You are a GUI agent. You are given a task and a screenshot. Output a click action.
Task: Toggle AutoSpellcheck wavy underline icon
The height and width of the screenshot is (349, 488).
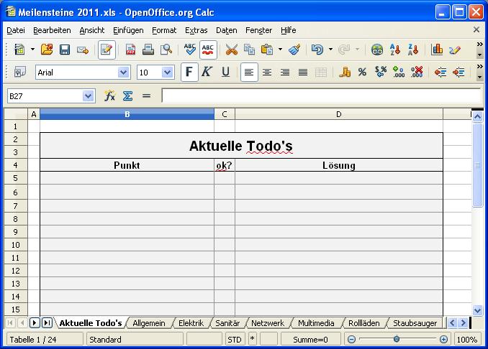tap(208, 50)
